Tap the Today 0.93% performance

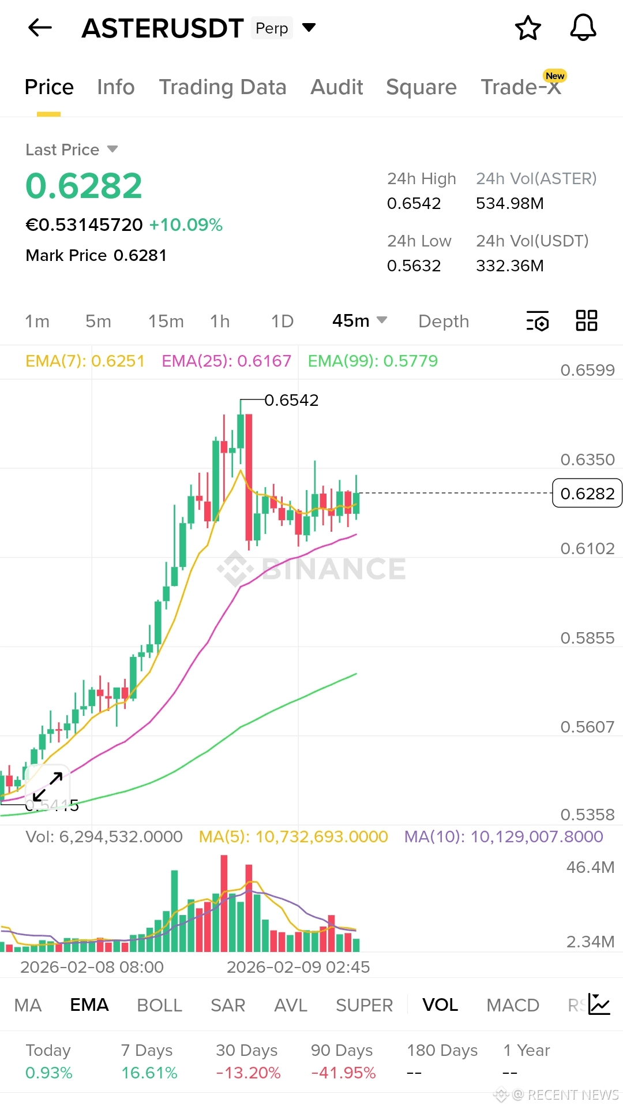(49, 1061)
